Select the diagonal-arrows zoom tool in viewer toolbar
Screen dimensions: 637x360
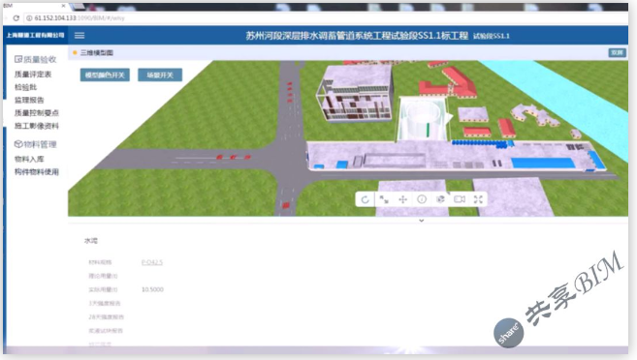(x=384, y=199)
